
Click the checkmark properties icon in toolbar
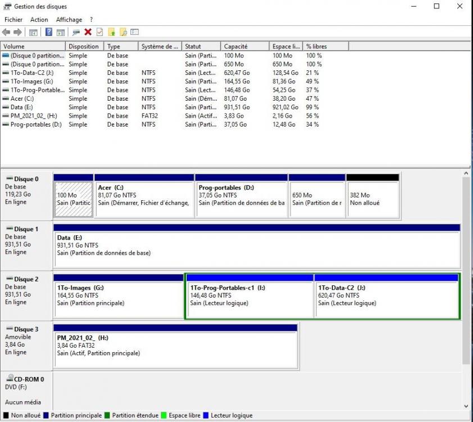pyautogui.click(x=100, y=32)
